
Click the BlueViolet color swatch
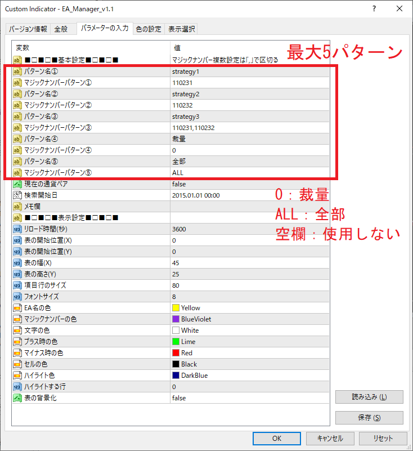176,319
